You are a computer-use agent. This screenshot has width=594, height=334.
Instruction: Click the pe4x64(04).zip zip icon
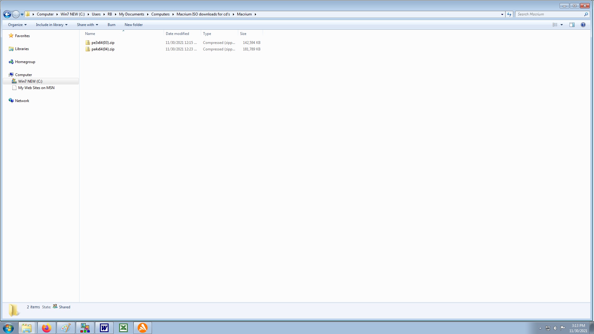coord(88,49)
